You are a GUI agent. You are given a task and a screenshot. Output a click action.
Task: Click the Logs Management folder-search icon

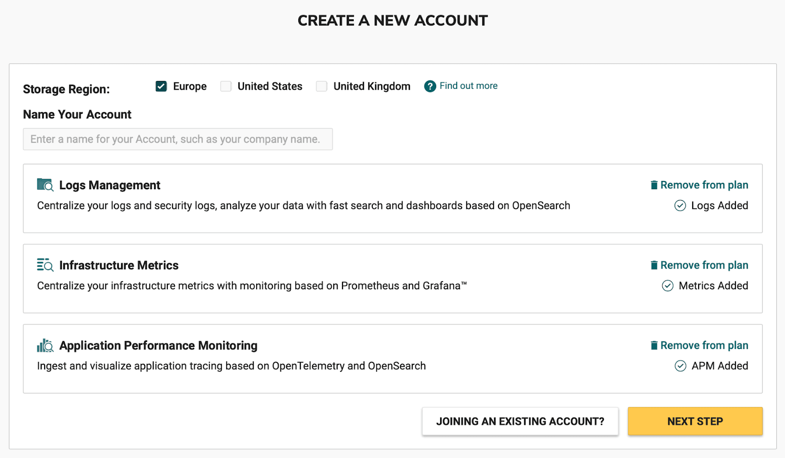coord(45,185)
